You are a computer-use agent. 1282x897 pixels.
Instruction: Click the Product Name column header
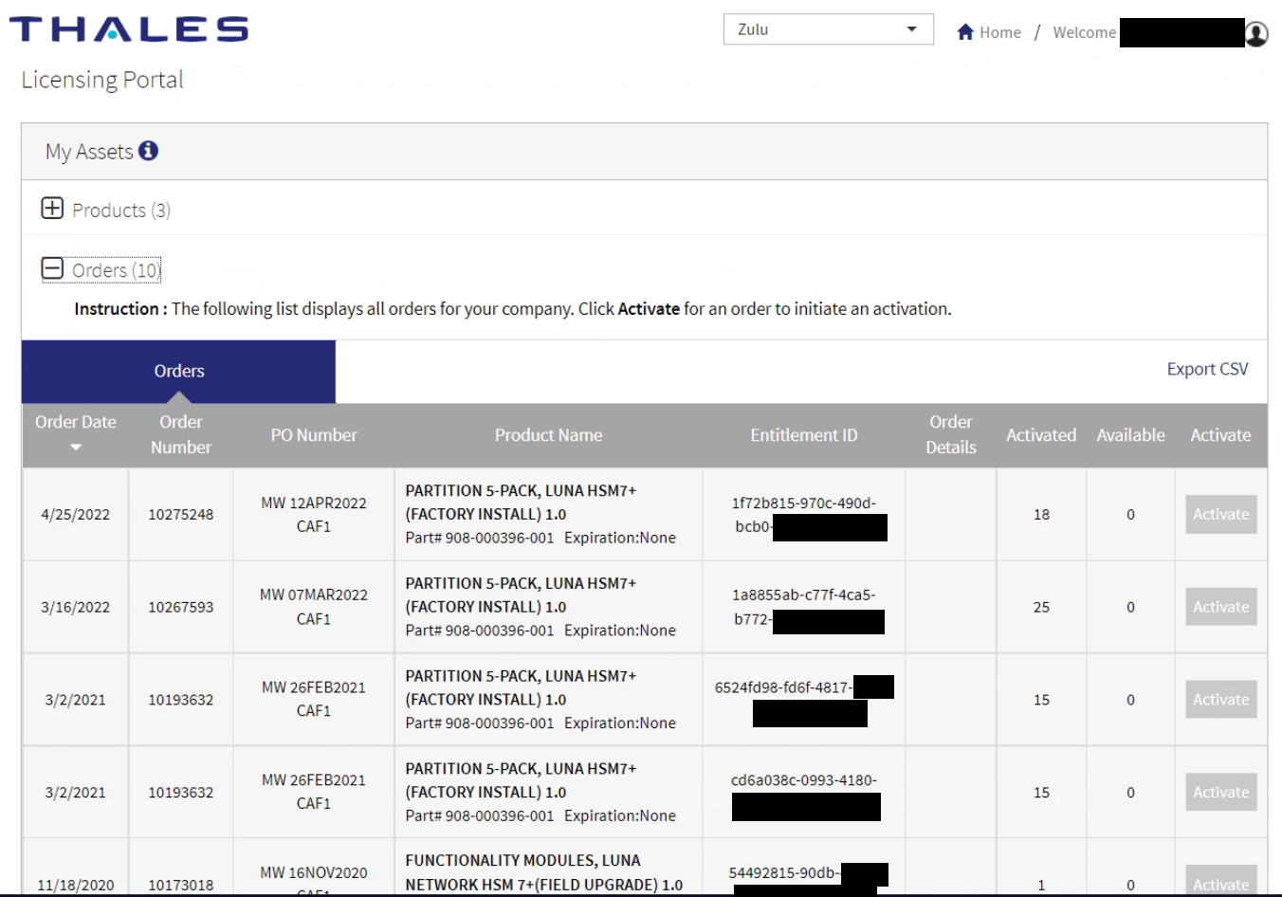point(548,435)
